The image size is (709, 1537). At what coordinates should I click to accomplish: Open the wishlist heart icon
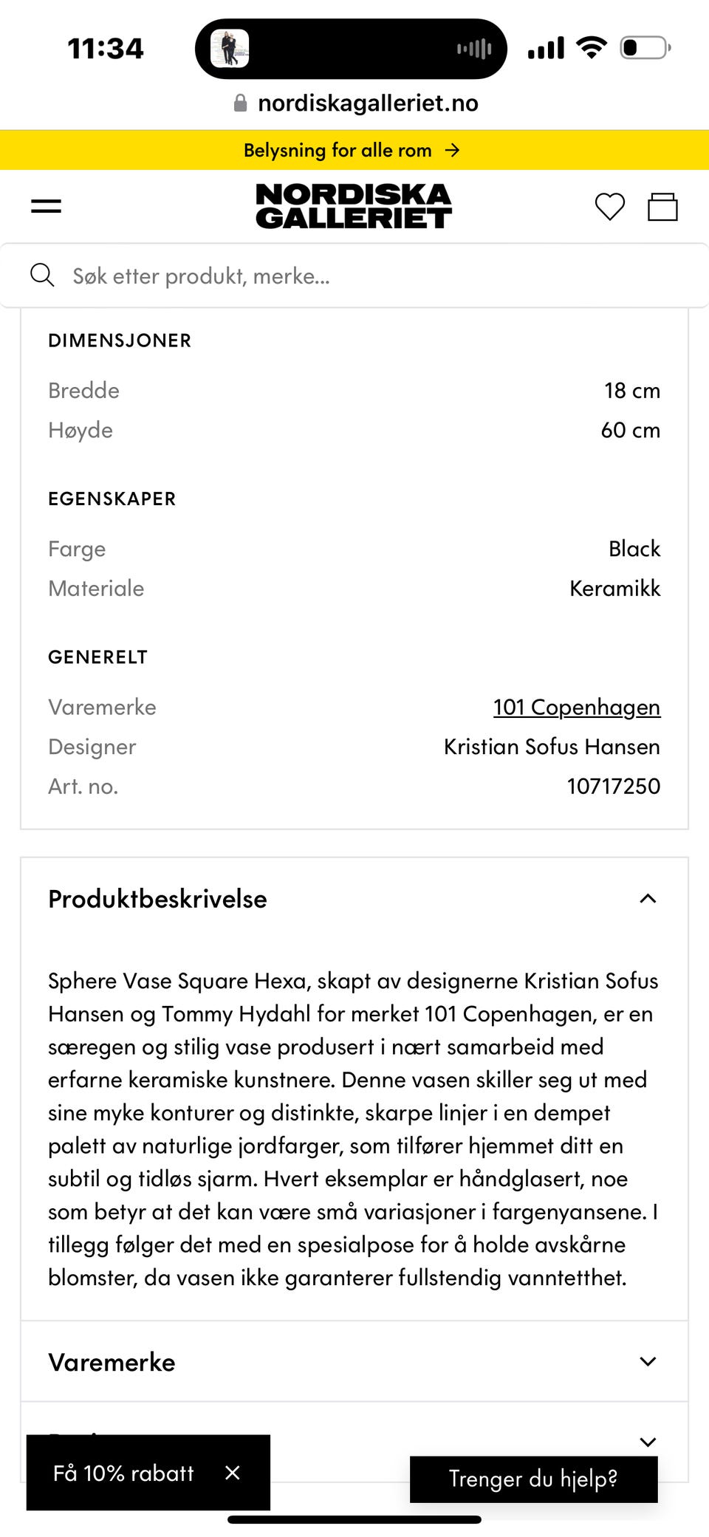tap(609, 207)
